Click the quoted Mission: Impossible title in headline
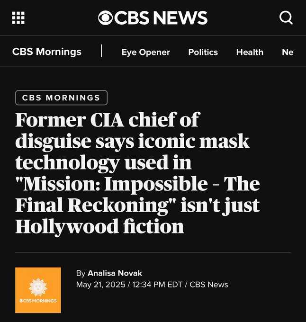This screenshot has height=322, width=306. [137, 184]
